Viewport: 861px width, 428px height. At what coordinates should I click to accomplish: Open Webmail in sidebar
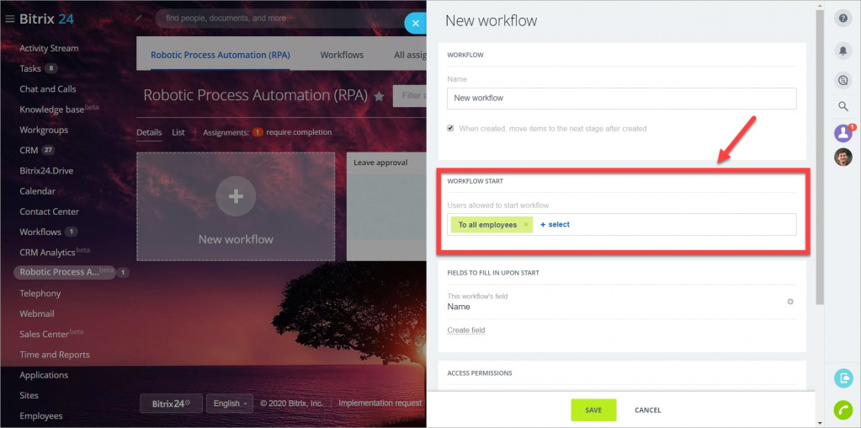click(37, 313)
